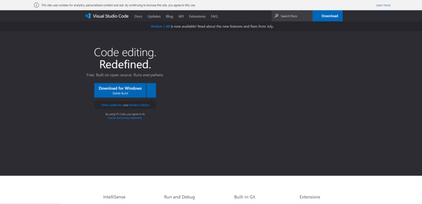Viewport: 422px width, 204px height.
Task: Go to the Blog section
Action: tap(169, 16)
